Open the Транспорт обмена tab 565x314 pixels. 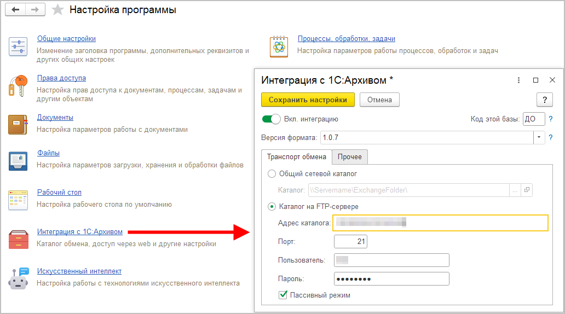coord(296,157)
